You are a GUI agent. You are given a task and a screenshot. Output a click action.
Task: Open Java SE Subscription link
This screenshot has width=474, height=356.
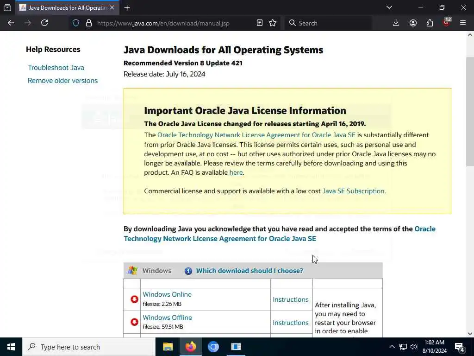click(353, 191)
